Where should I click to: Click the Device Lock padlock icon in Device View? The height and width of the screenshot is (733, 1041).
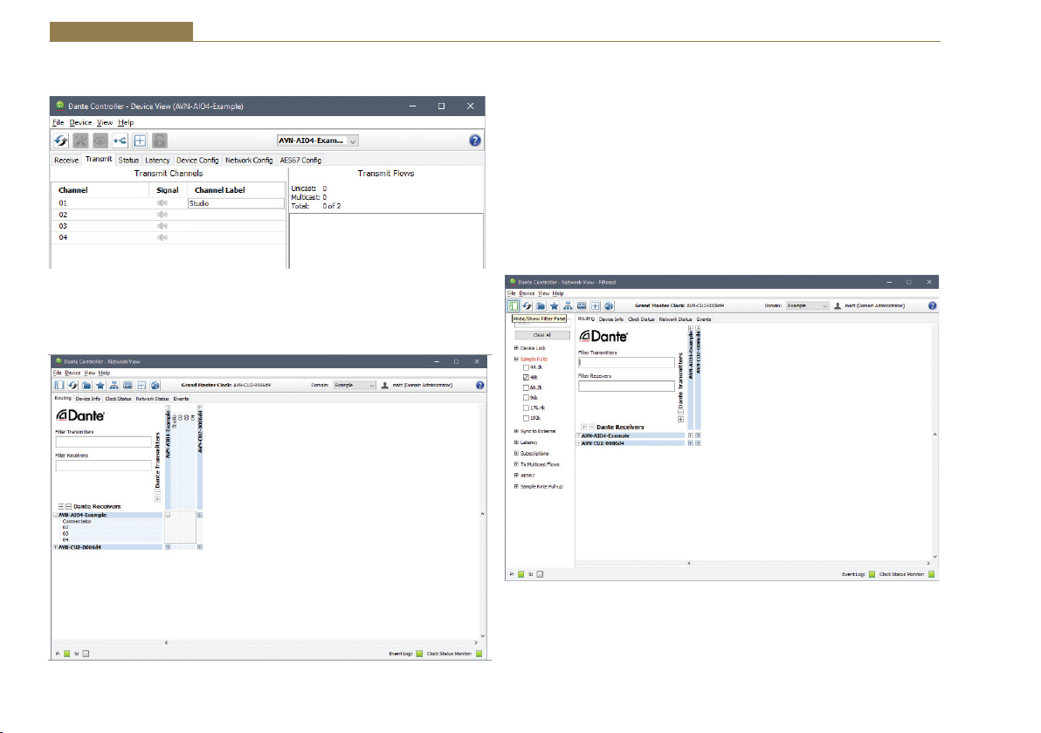[x=159, y=140]
